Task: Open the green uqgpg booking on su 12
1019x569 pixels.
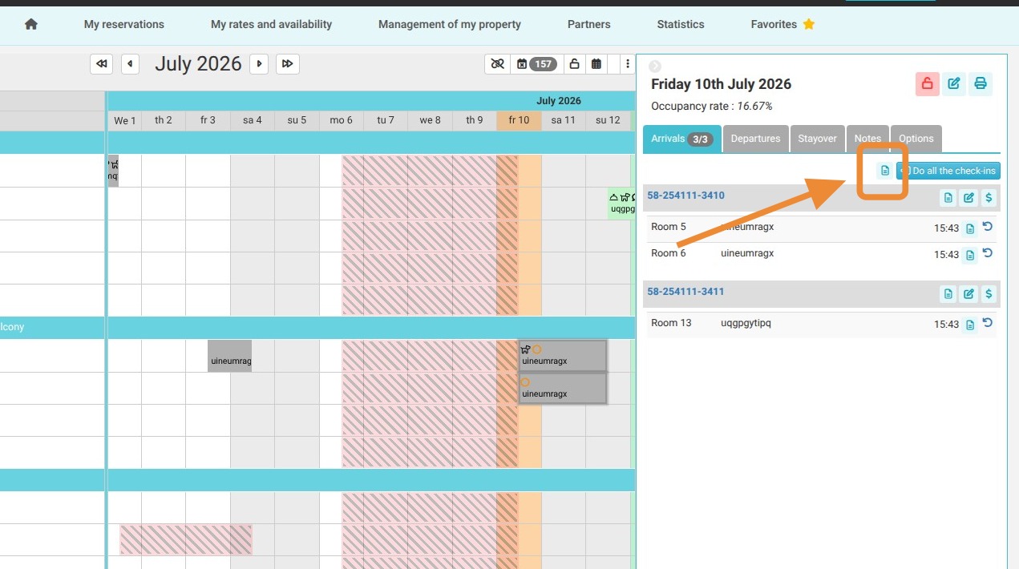Action: point(622,204)
